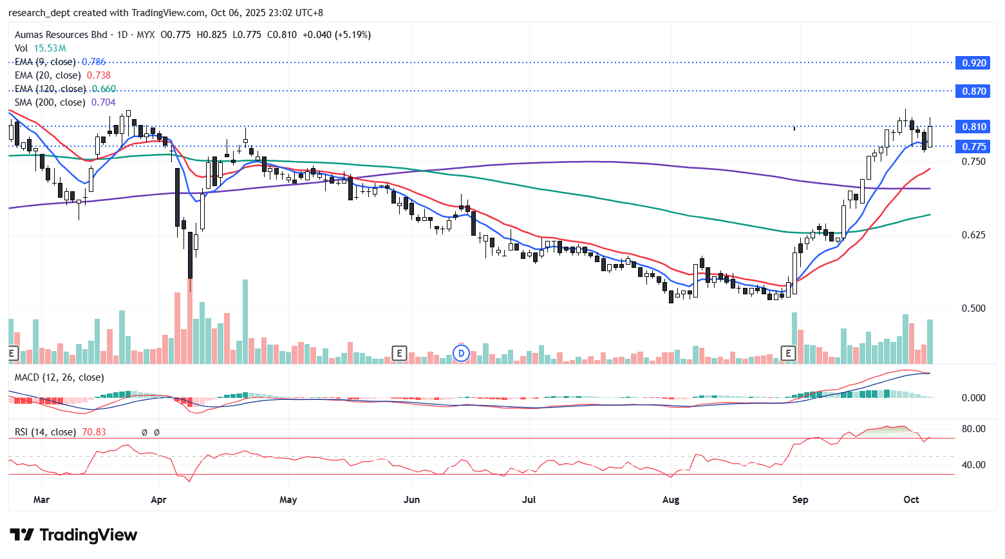Screen dimensions: 1005x559
Task: Click the 80.00 level on the RSI scale
Action: coord(973,429)
